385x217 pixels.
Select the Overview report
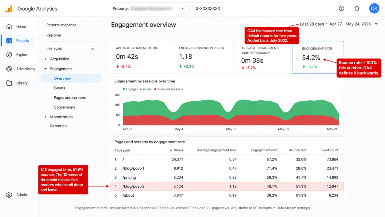71,78
